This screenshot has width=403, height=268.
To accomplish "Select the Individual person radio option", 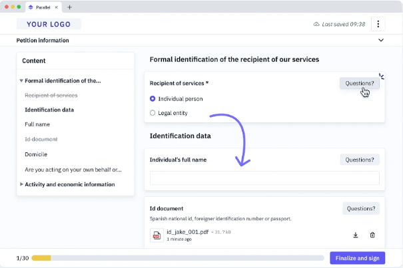I will (153, 98).
